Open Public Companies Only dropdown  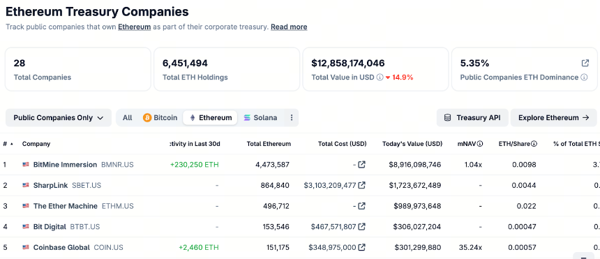coord(59,117)
